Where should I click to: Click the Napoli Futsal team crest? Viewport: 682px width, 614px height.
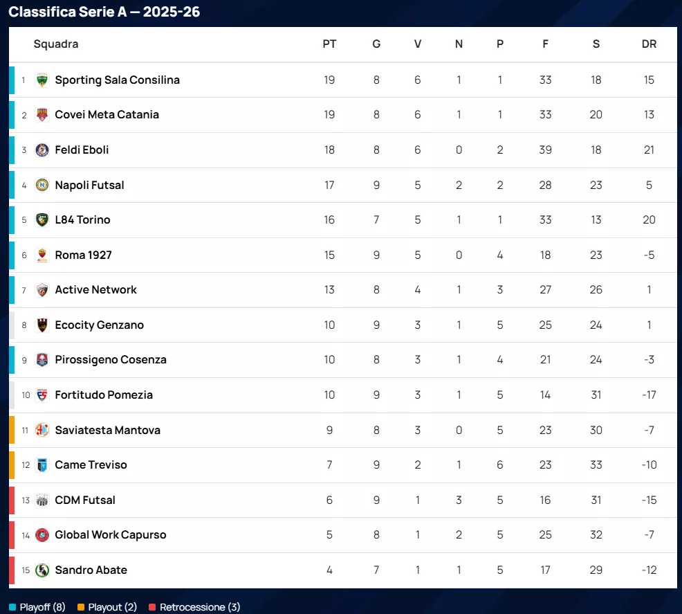(x=42, y=185)
